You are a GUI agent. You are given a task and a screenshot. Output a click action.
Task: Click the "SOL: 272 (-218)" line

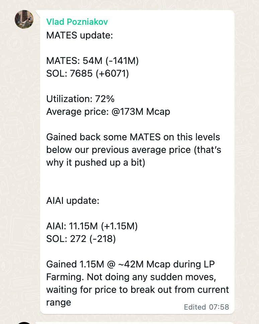point(81,239)
